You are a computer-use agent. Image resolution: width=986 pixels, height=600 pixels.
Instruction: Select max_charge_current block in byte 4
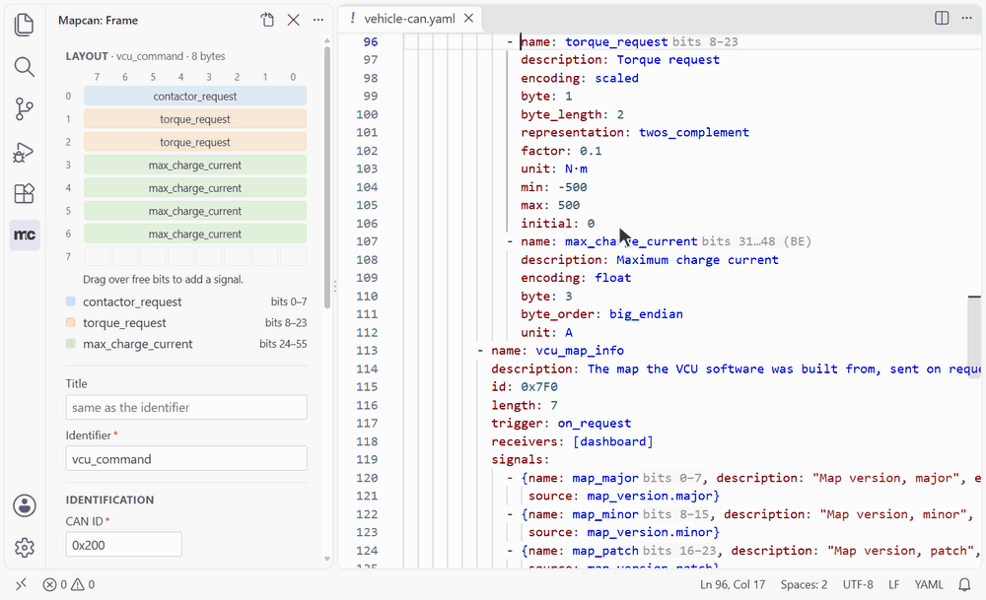coord(195,188)
